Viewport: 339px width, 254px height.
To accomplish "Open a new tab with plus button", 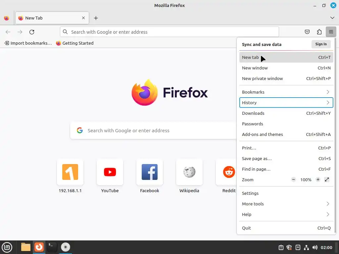I will click(96, 18).
